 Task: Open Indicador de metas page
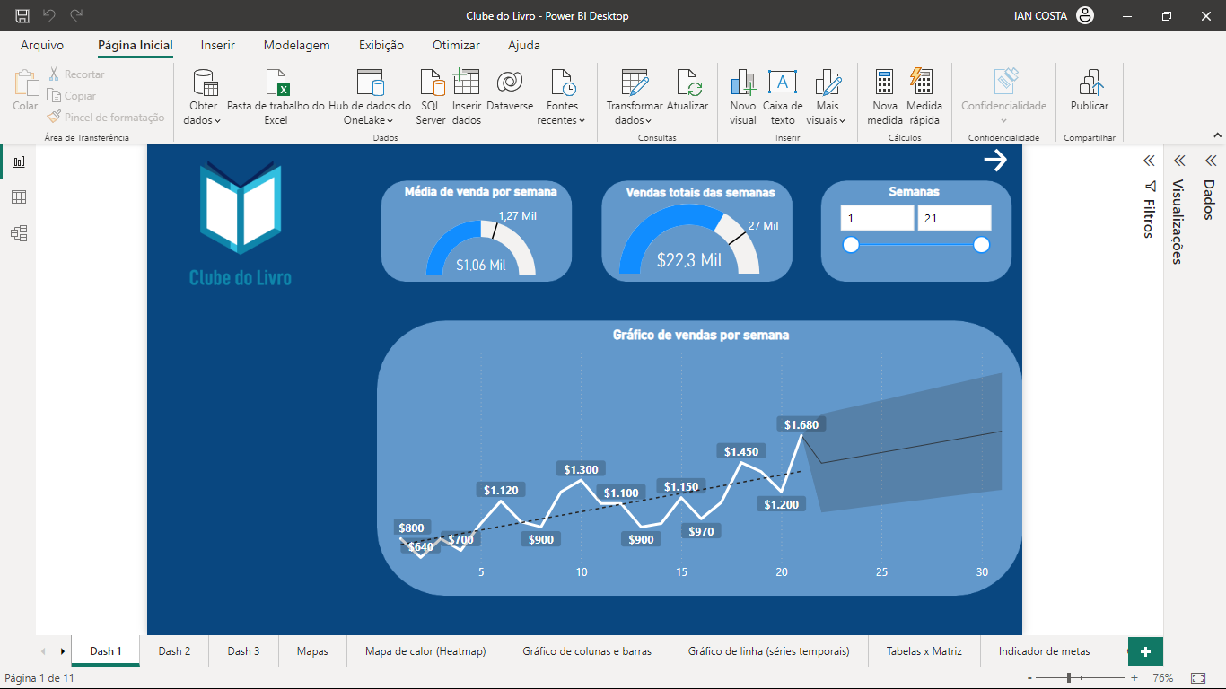coord(1044,651)
